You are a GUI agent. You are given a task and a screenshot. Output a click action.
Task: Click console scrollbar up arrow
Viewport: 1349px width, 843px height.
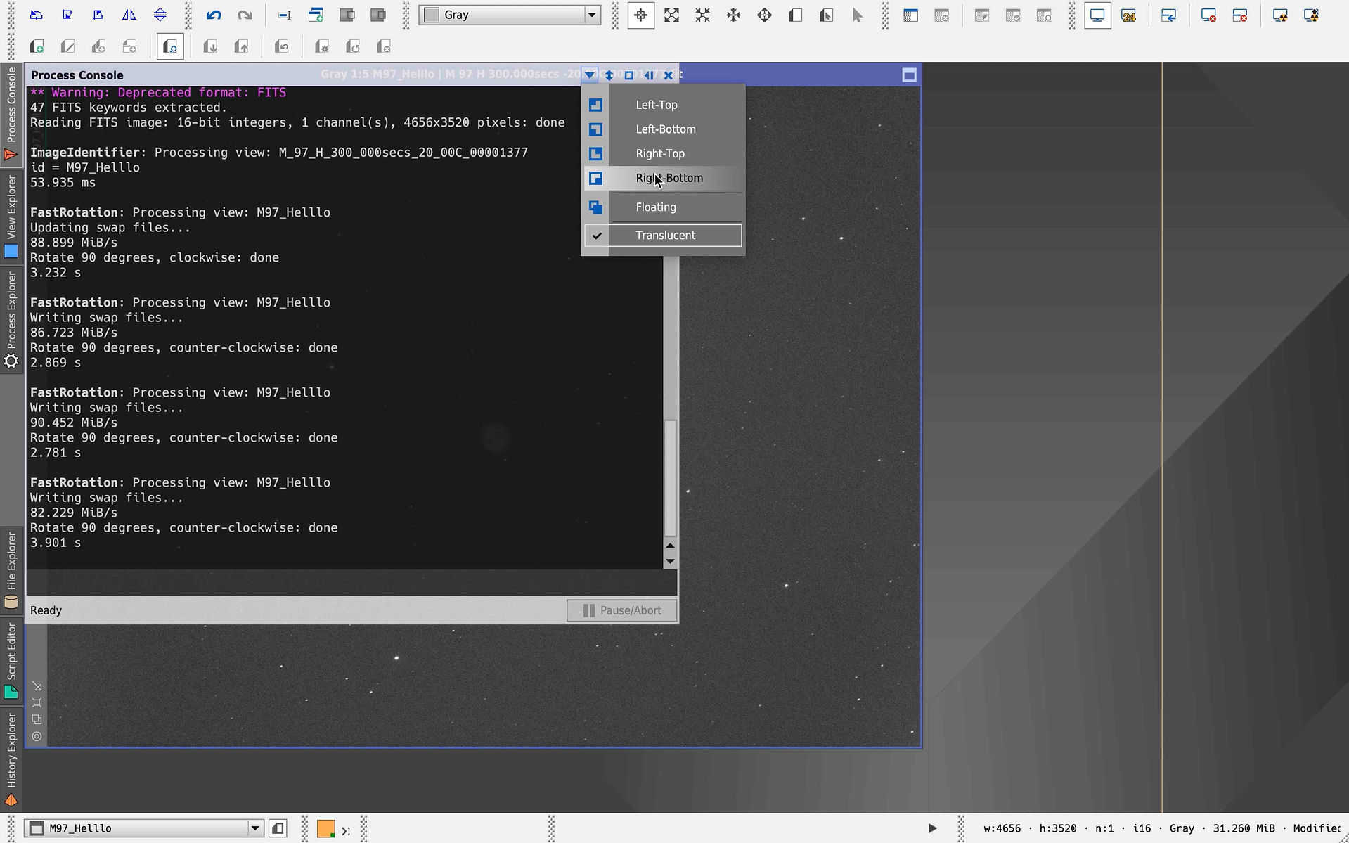[x=670, y=546]
